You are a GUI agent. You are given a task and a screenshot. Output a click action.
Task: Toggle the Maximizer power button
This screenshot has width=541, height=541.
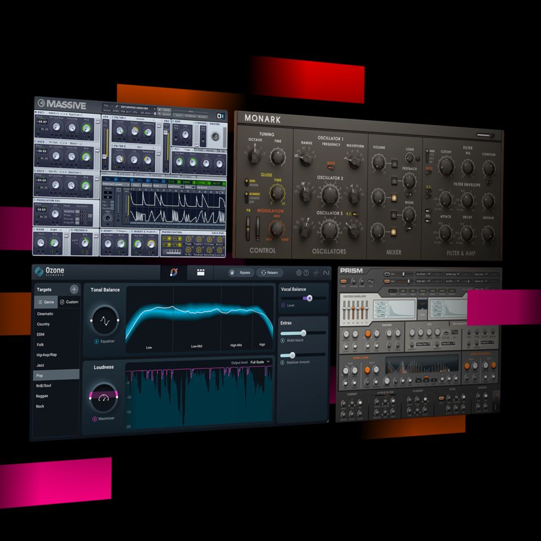[x=94, y=419]
